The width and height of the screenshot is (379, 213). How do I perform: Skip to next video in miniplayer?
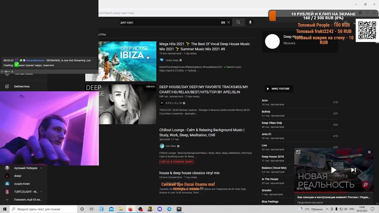[x=353, y=170]
